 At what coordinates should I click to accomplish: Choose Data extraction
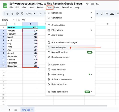click(70, 84)
